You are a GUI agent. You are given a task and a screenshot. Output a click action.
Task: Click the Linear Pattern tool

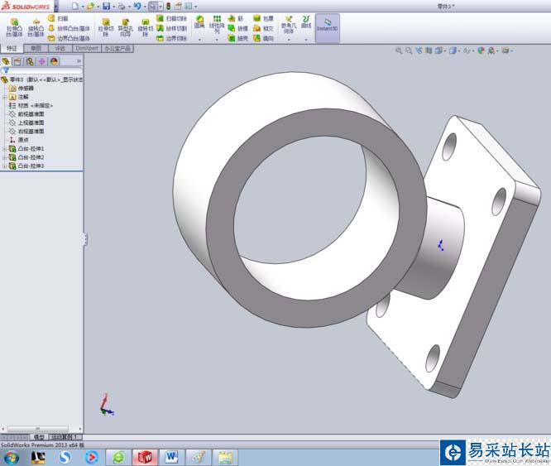pos(217,24)
